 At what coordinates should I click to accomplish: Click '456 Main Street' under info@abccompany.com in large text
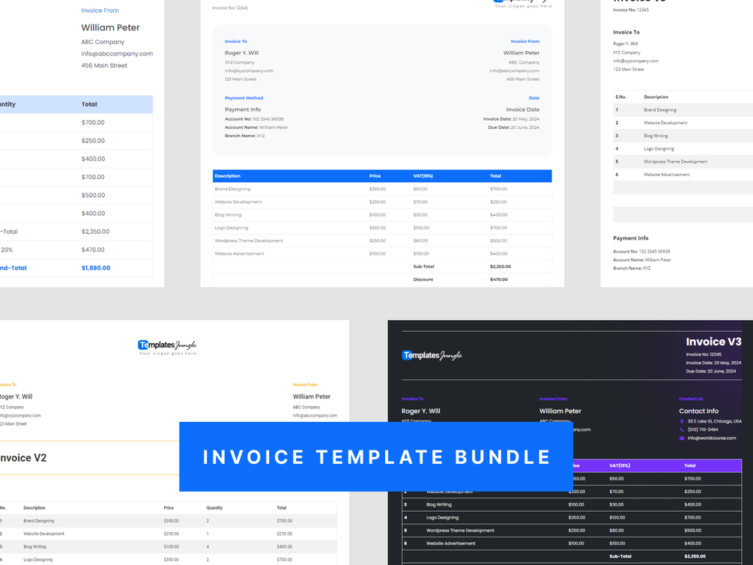pyautogui.click(x=104, y=65)
